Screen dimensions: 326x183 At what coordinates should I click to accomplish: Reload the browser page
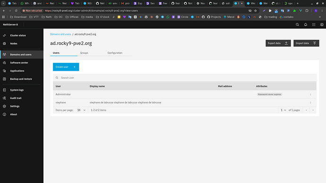pyautogui.click(x=16, y=10)
